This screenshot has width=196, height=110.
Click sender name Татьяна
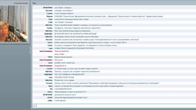point(49,83)
